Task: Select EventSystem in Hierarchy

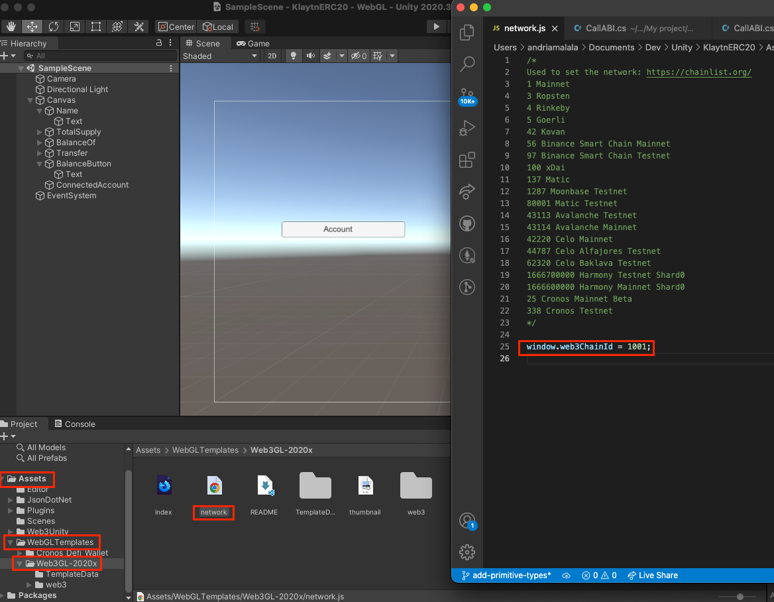Action: (66, 196)
